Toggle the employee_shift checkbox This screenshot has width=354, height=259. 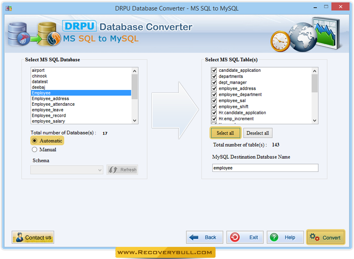click(x=214, y=107)
